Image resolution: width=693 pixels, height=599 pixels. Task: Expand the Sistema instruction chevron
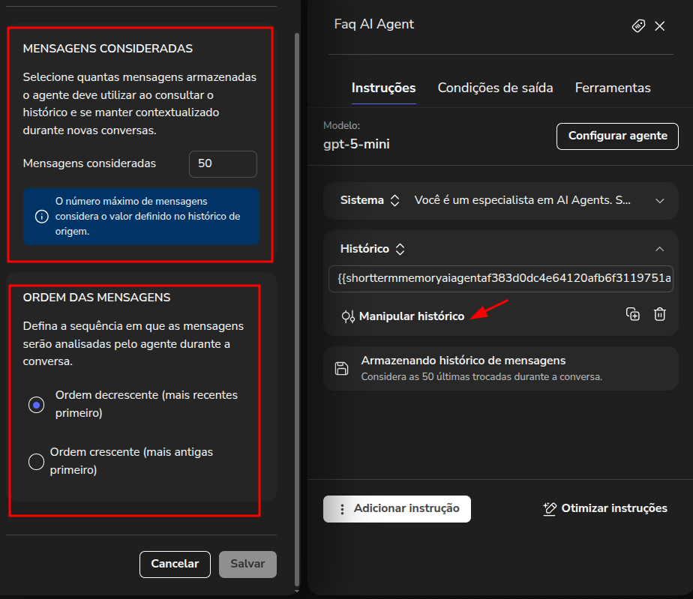(x=660, y=201)
